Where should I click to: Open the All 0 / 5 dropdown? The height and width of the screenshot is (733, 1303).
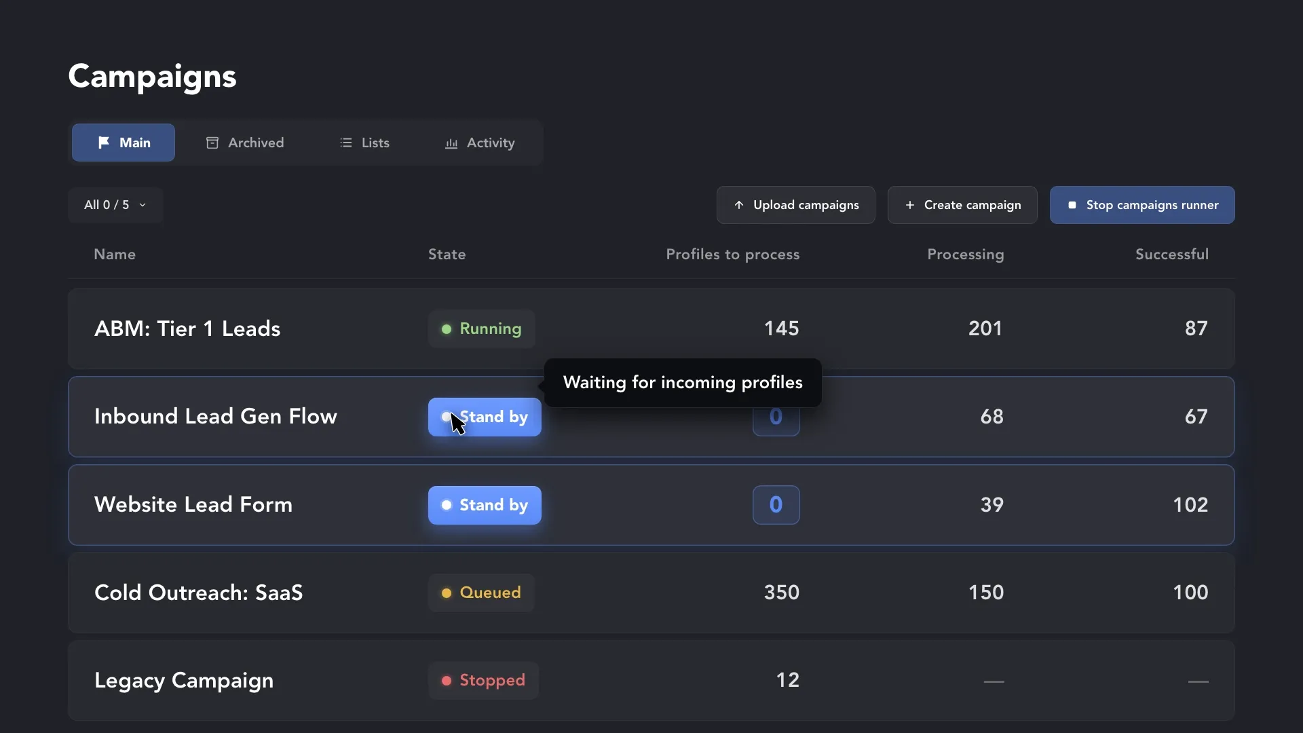[115, 205]
